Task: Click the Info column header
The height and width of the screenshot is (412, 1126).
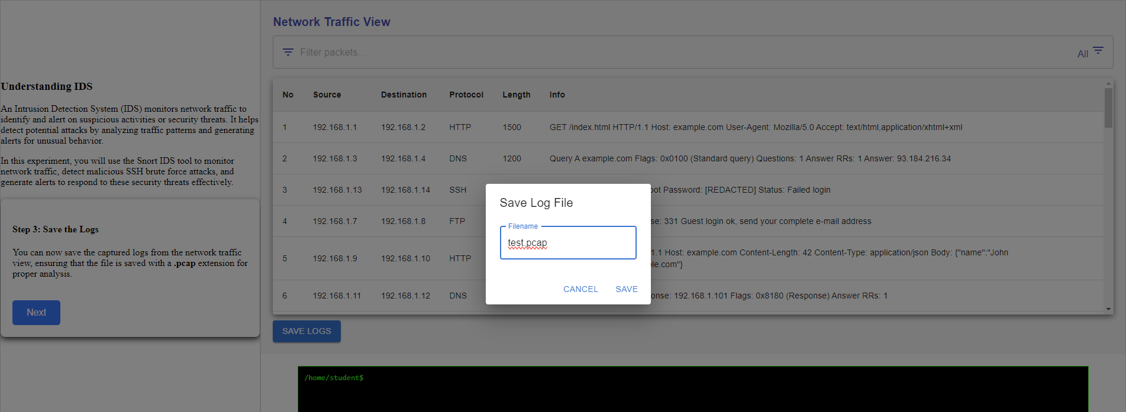Action: [x=557, y=95]
